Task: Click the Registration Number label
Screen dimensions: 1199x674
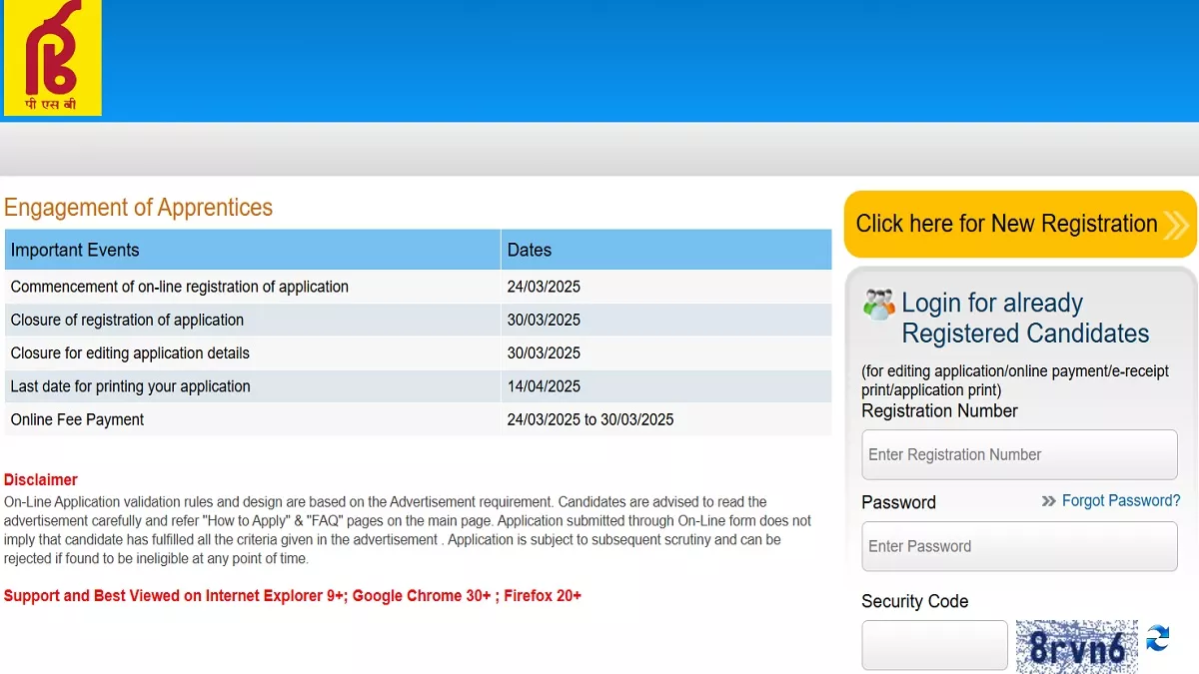Action: coord(939,411)
